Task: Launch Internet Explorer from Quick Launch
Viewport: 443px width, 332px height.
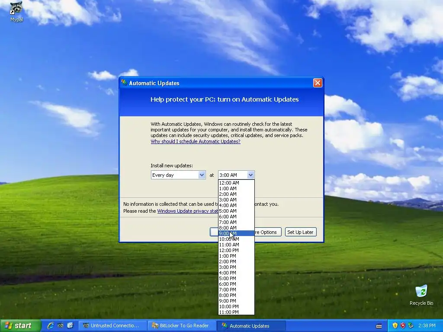Action: click(x=51, y=326)
